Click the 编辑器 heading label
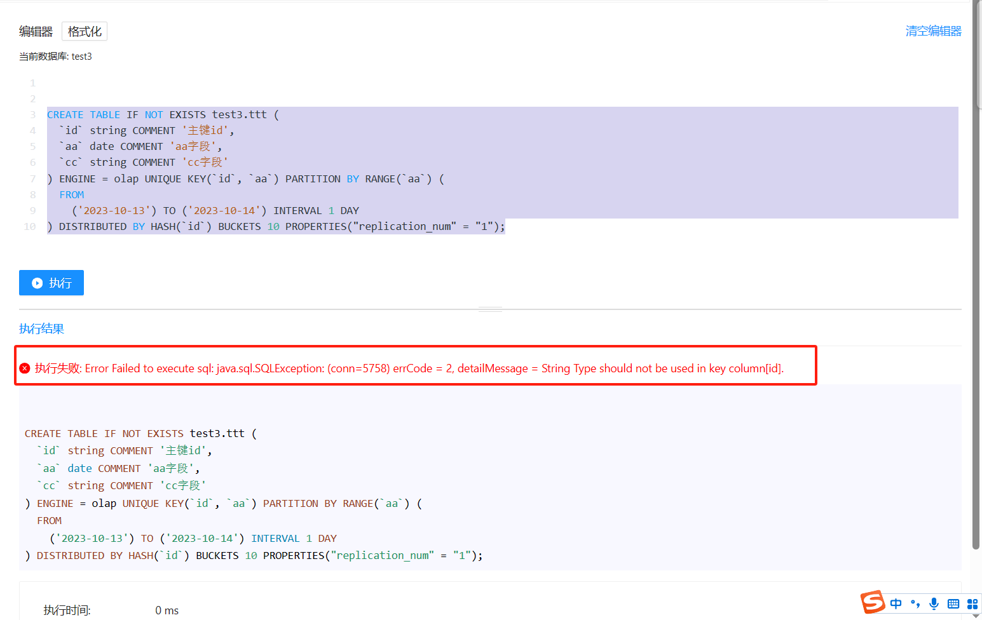This screenshot has height=620, width=982. click(36, 31)
